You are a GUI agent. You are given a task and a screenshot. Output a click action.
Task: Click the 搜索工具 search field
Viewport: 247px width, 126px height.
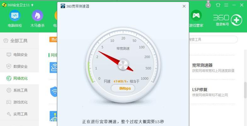point(213,39)
